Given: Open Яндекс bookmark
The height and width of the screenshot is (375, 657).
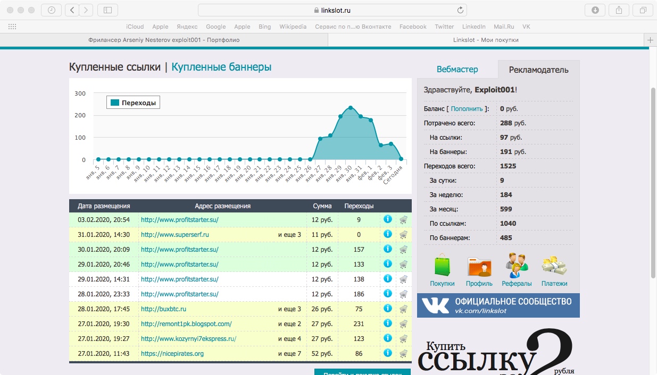Looking at the screenshot, I should [x=187, y=27].
